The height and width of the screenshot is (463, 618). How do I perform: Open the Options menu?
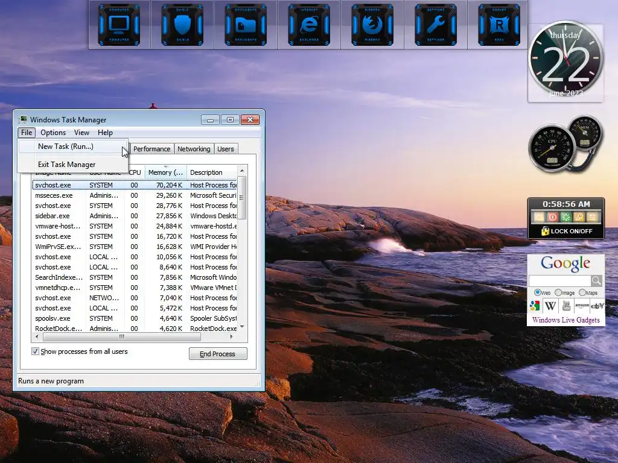[53, 133]
